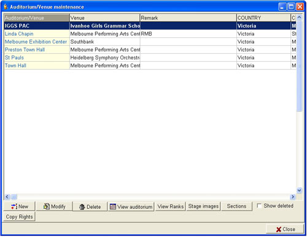Click the vertical scrollbar up arrow

pos(299,18)
